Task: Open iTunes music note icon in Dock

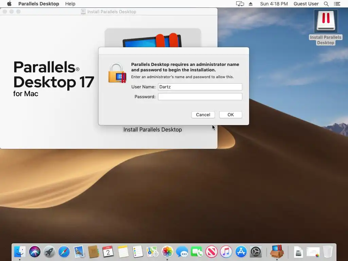Action: click(226, 252)
